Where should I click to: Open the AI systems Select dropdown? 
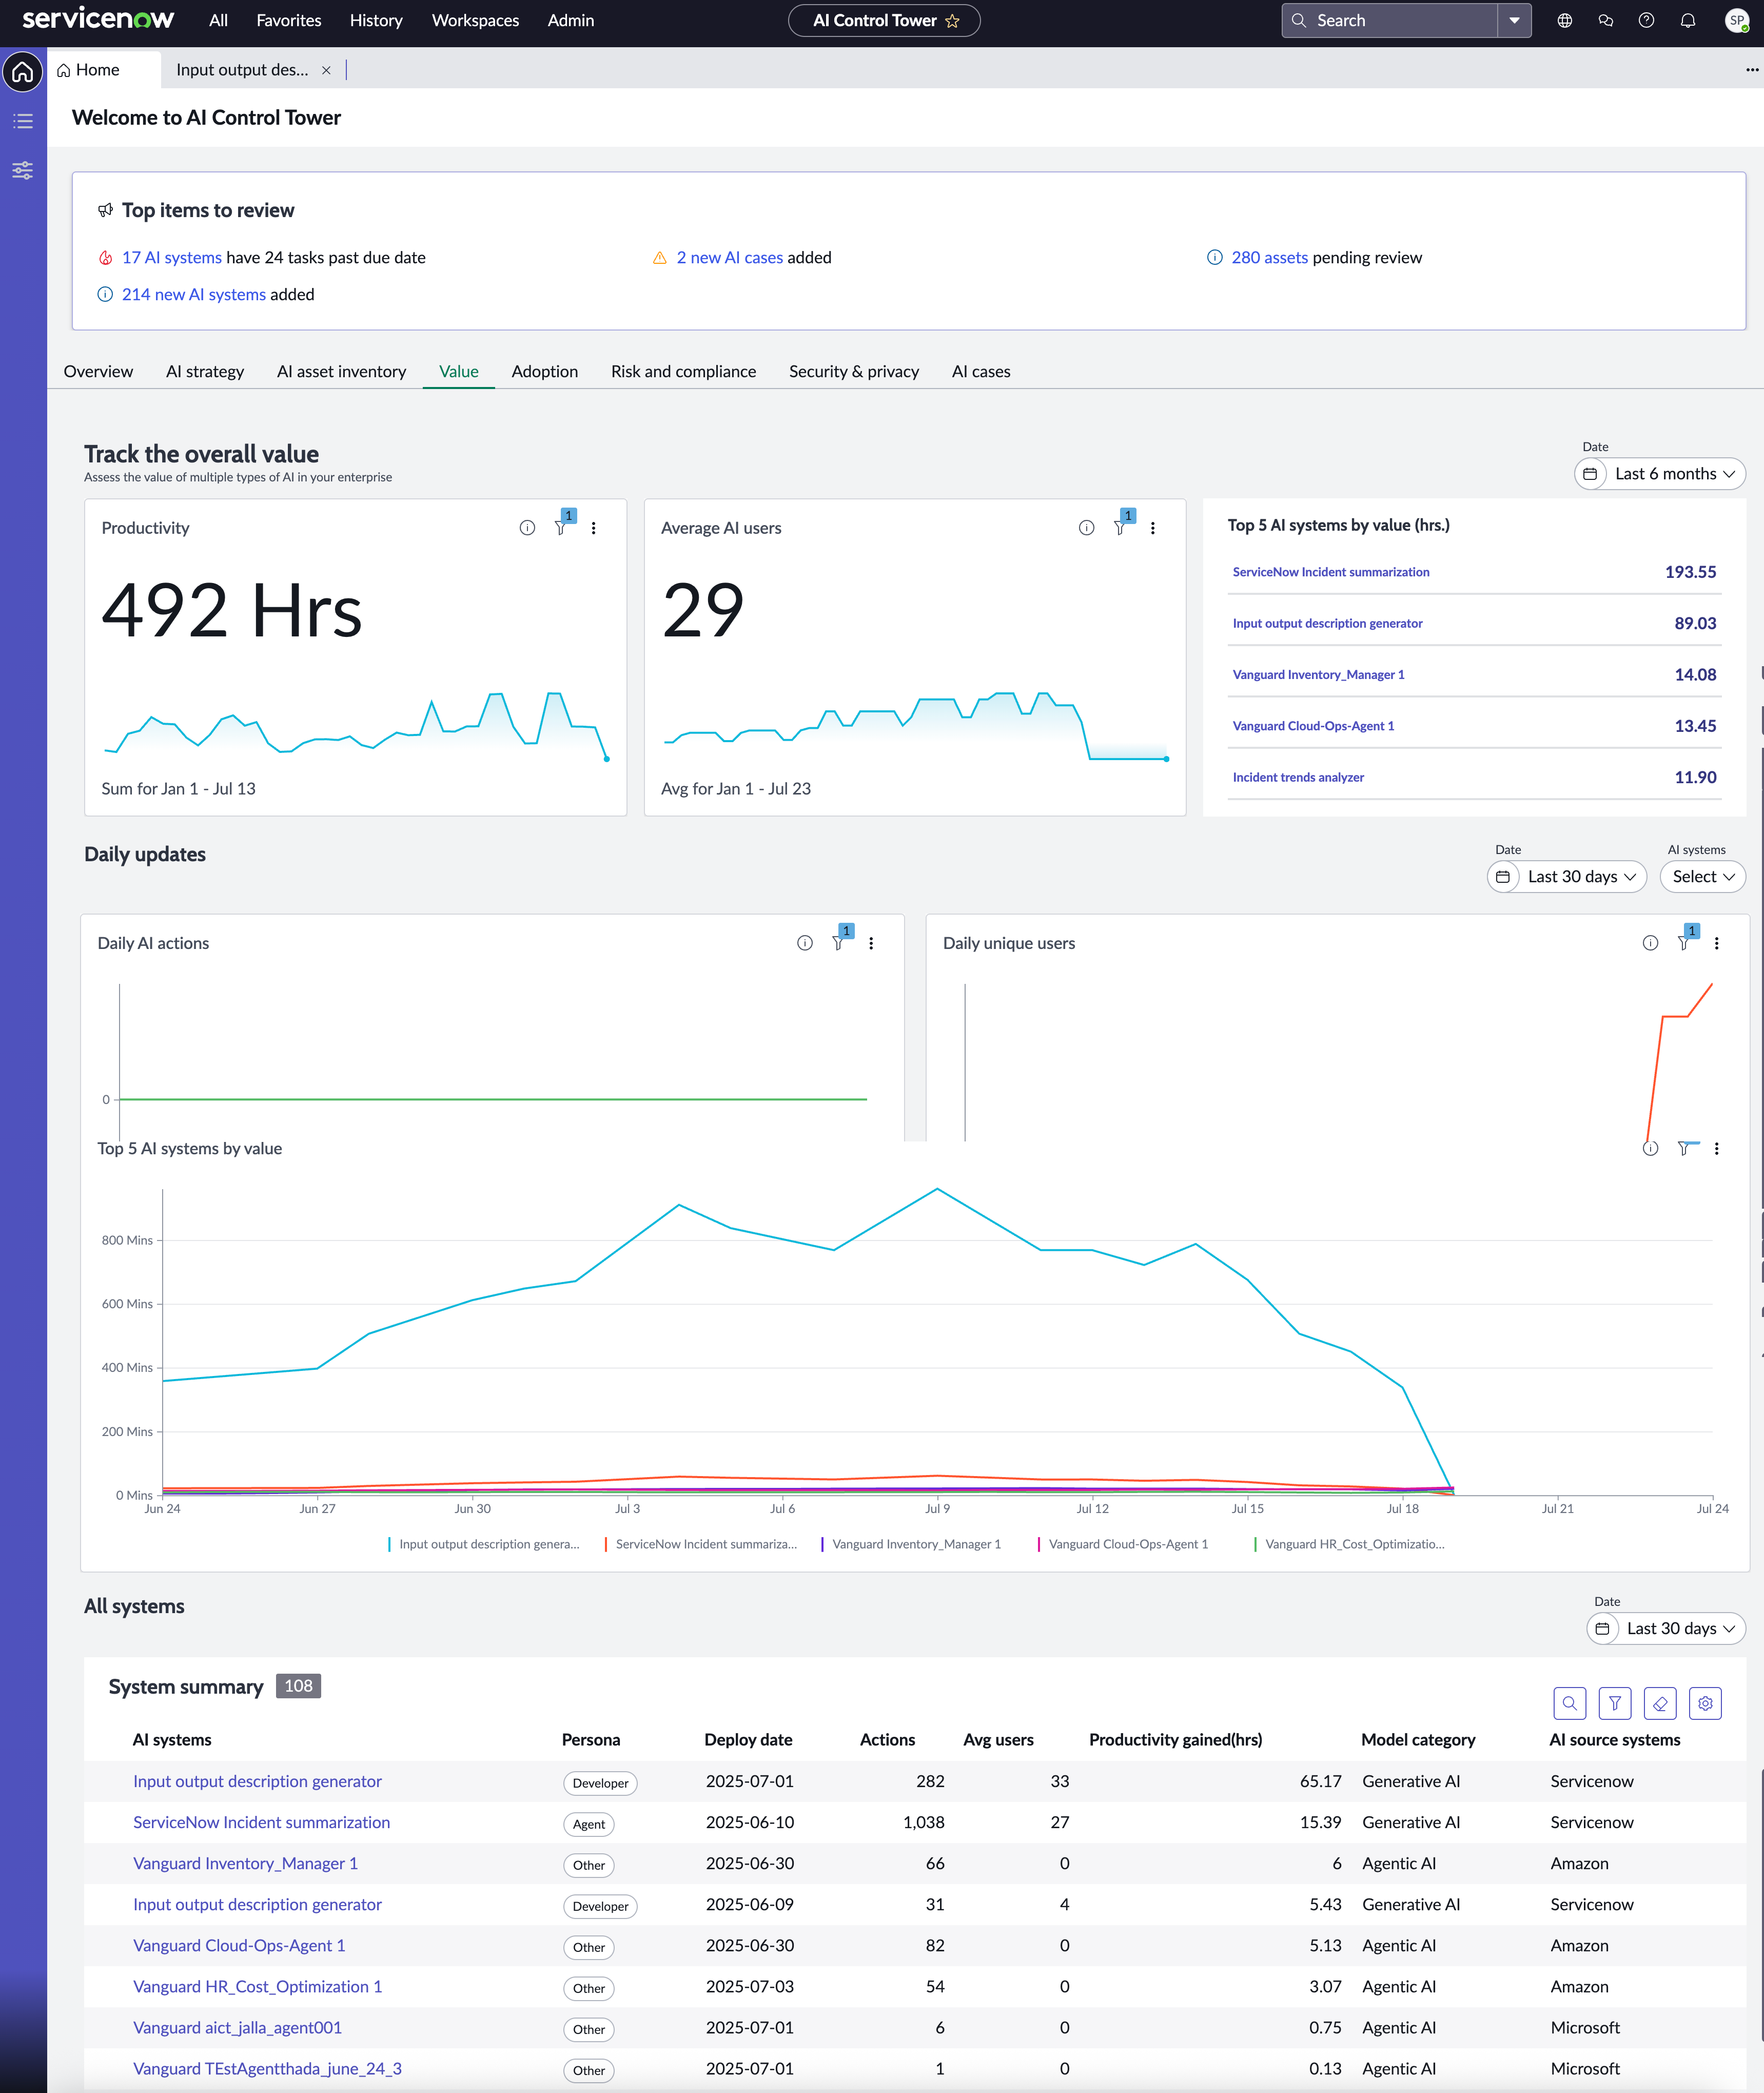point(1703,877)
